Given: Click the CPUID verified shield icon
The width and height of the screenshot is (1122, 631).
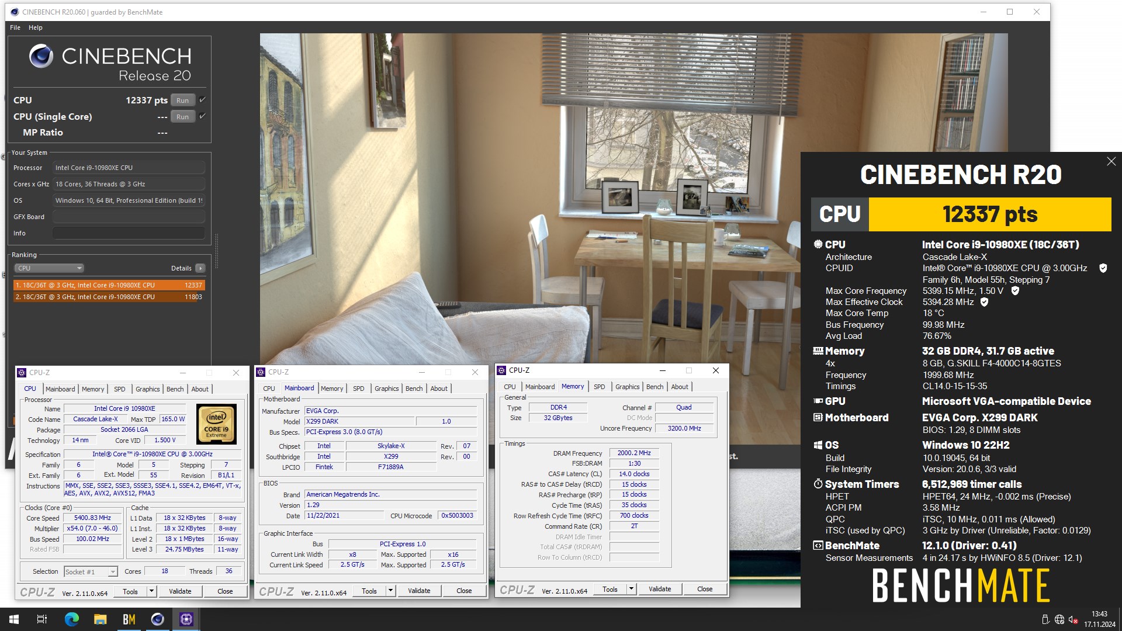Looking at the screenshot, I should pos(1103,268).
